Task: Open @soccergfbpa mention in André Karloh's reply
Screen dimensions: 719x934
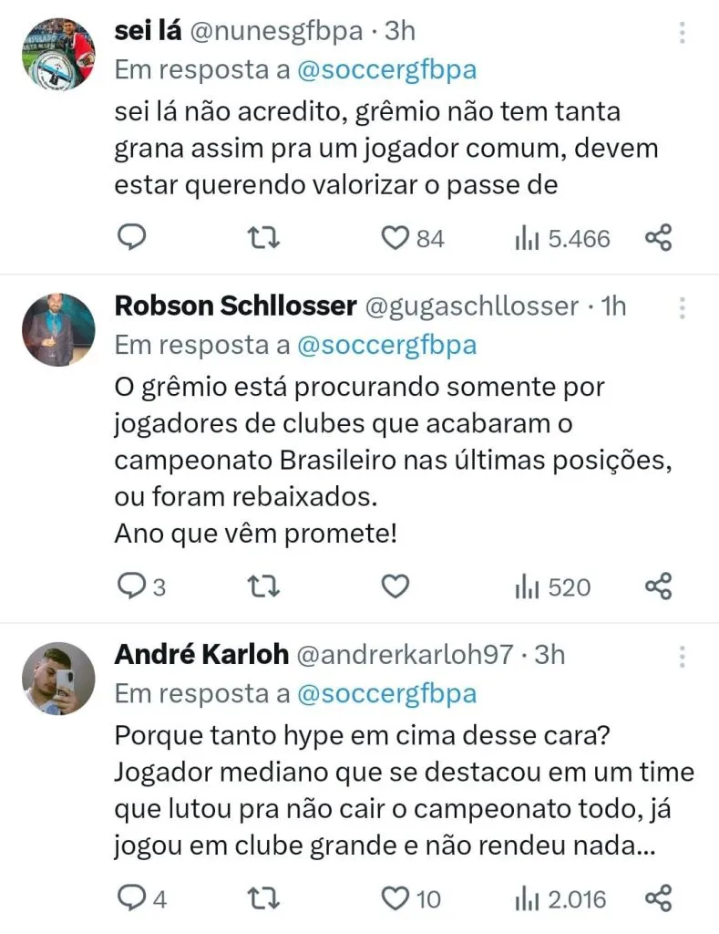Action: pyautogui.click(x=386, y=693)
